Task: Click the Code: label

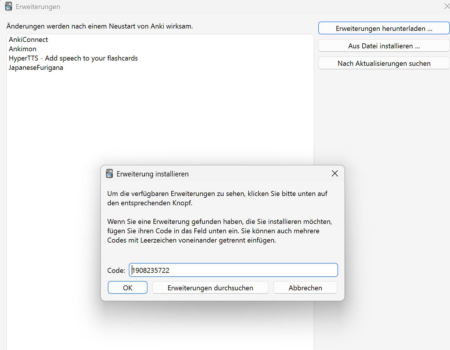Action: pyautogui.click(x=116, y=270)
